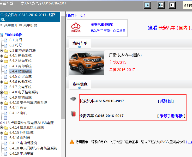Click the CHANA brand logo
Screen dimensions: 192x157
coord(76,27)
